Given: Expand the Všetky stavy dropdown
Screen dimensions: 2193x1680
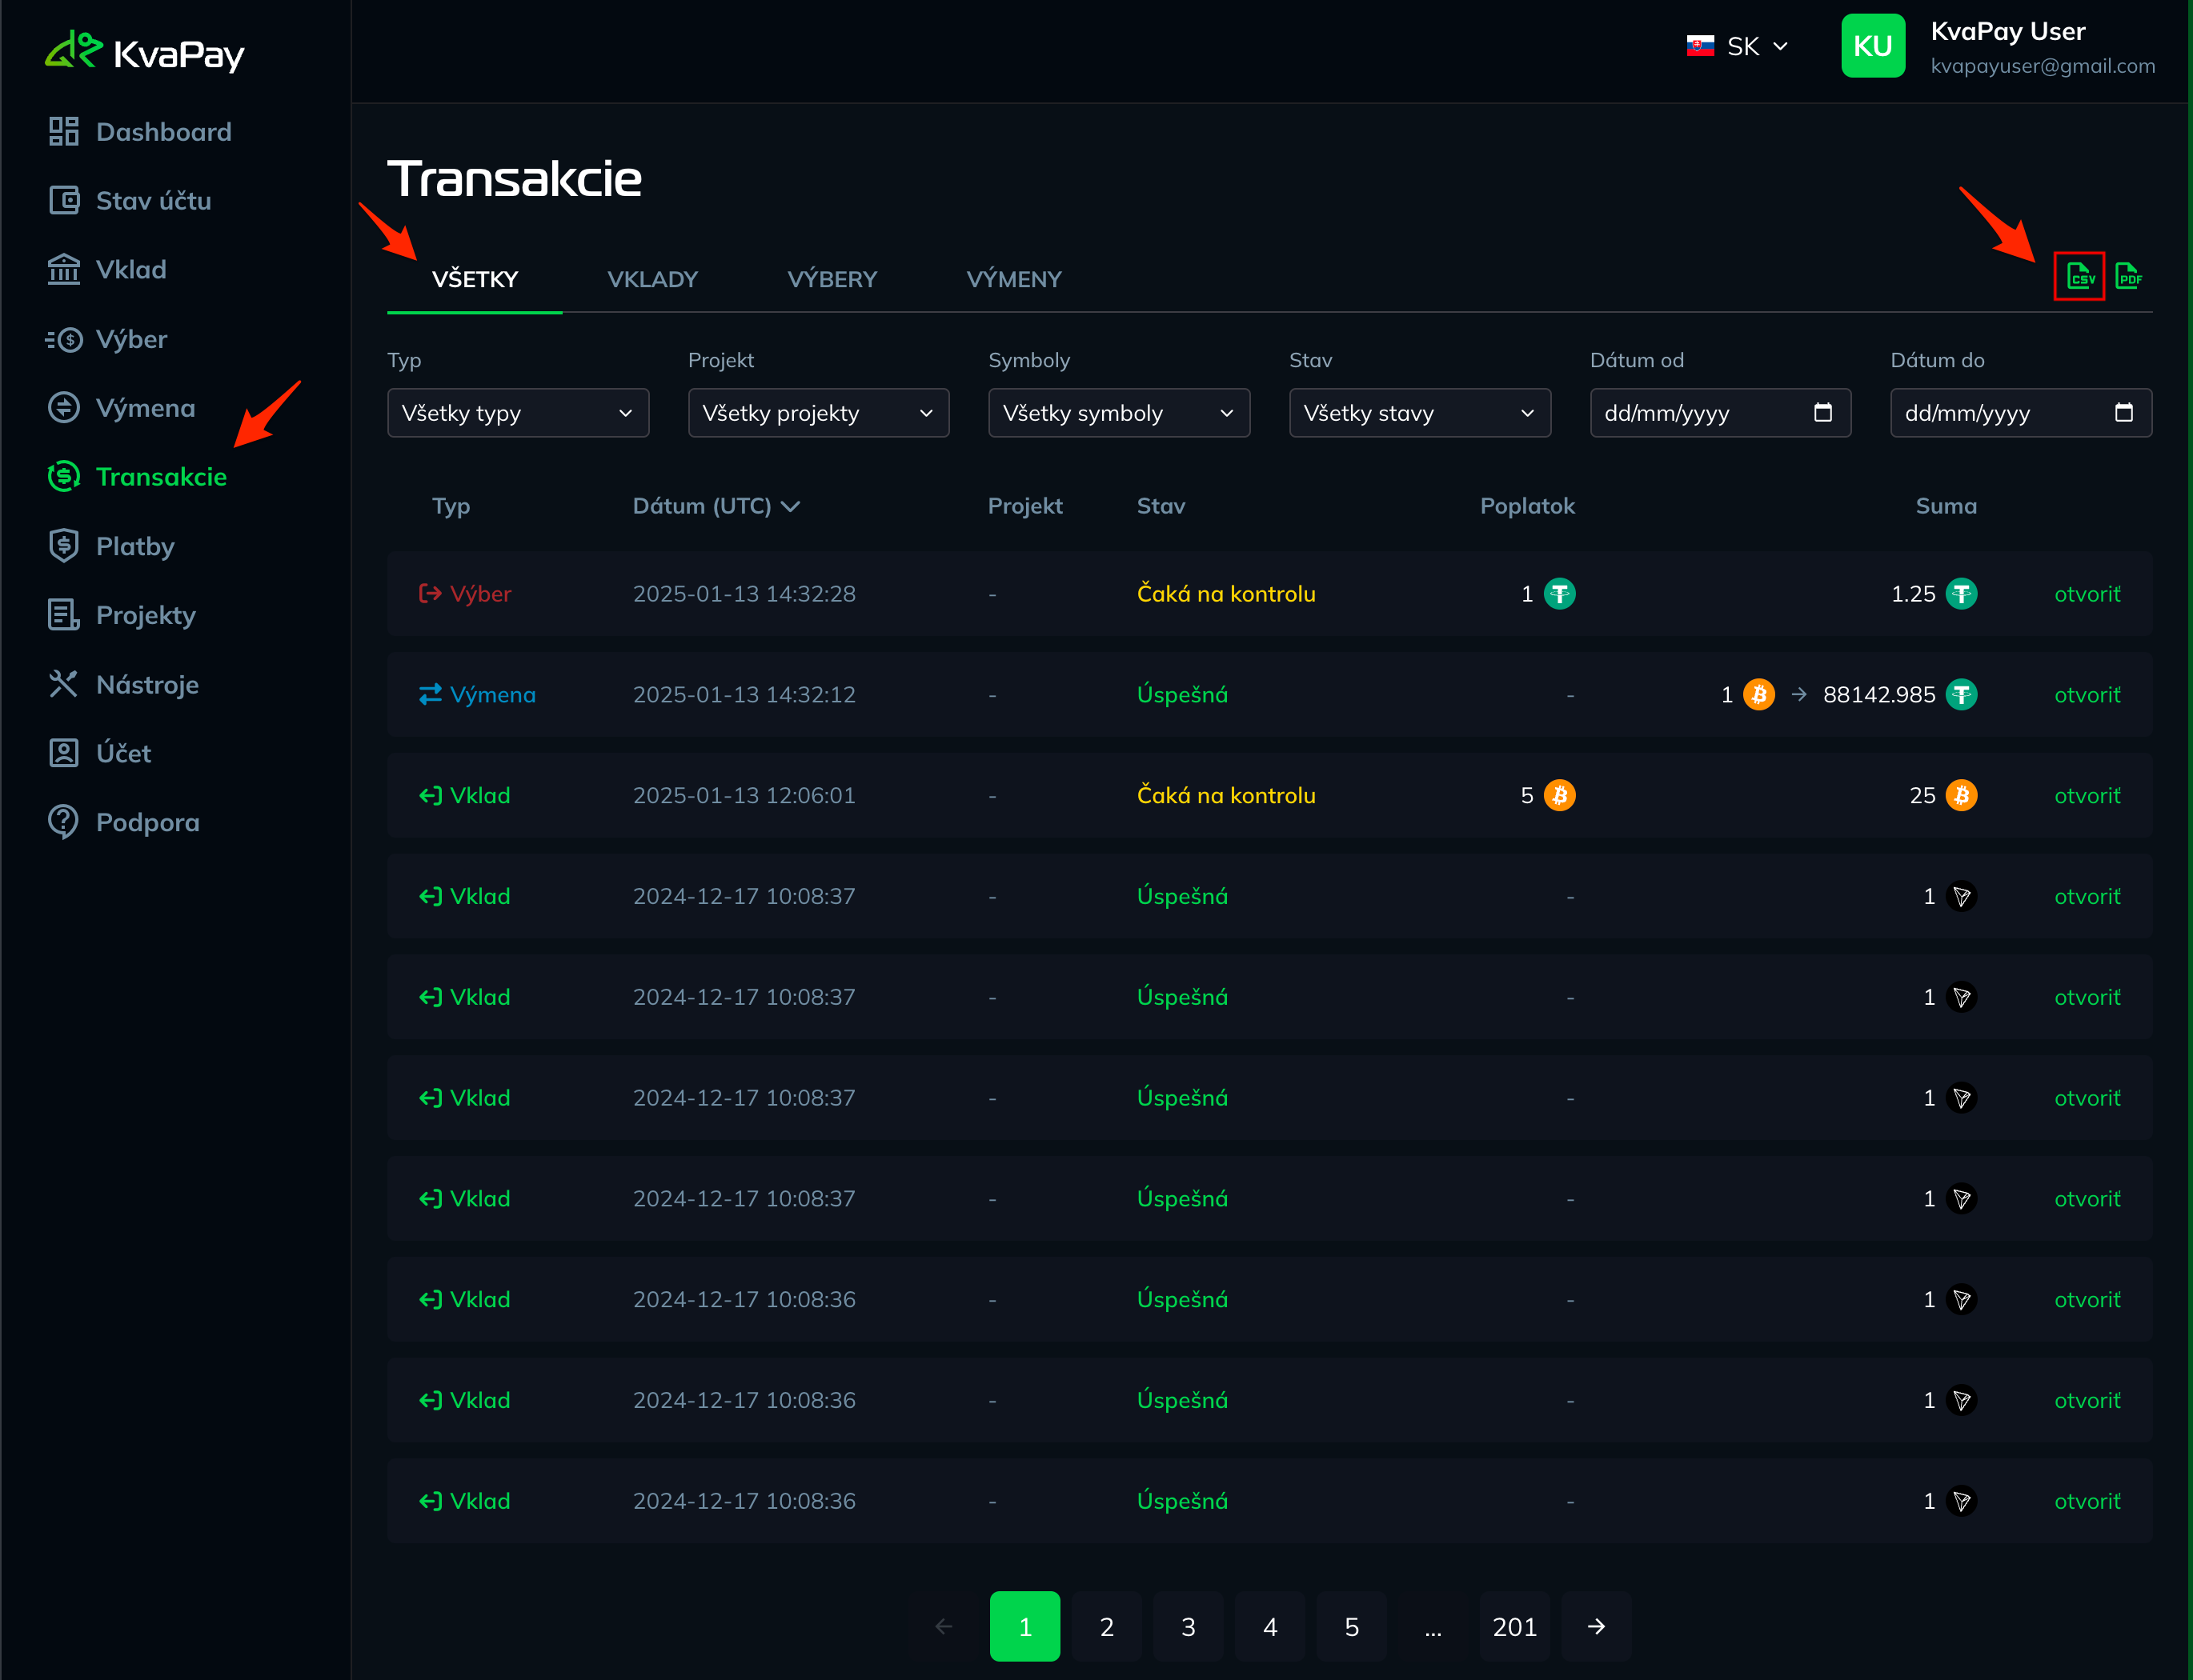Looking at the screenshot, I should (x=1420, y=413).
